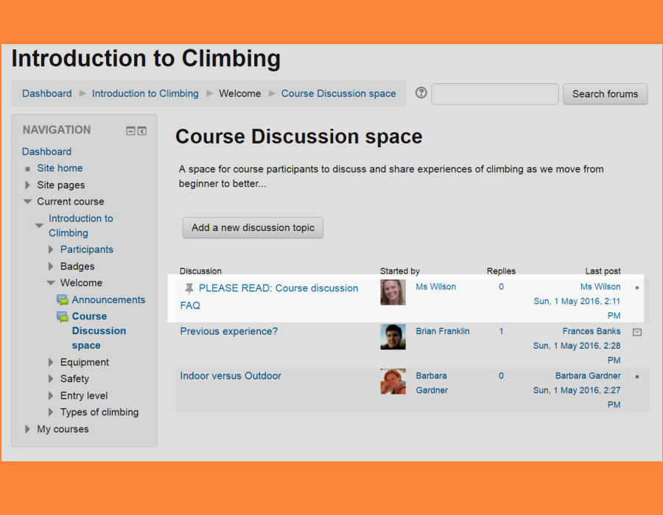The image size is (663, 515).
Task: Dock the Navigation block to the side
Action: click(142, 131)
